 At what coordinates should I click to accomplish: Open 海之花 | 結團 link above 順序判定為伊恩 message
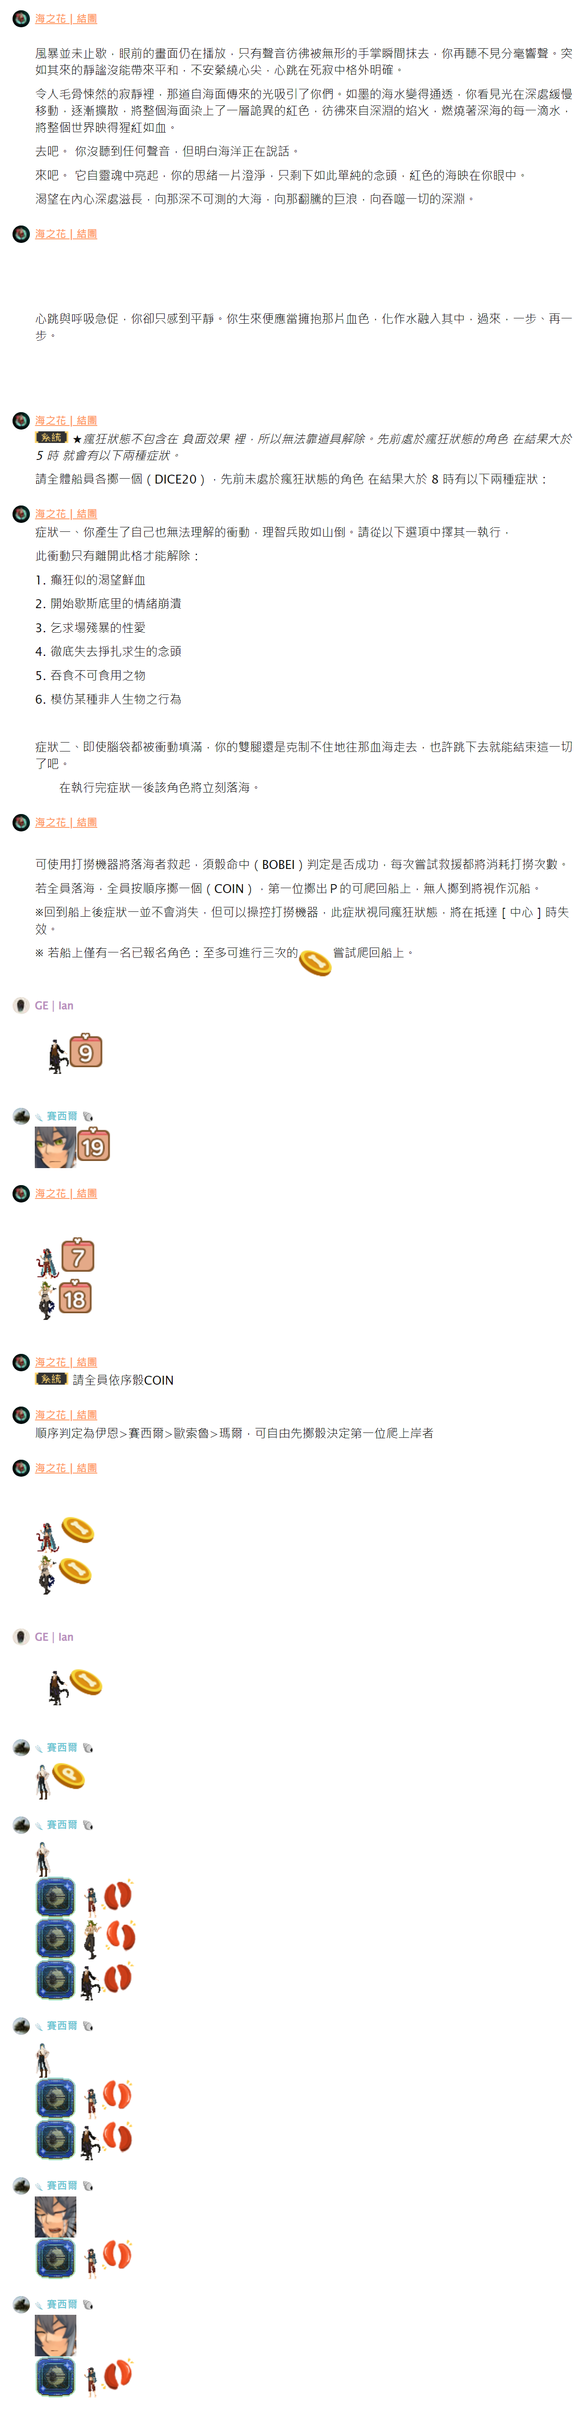66,1415
